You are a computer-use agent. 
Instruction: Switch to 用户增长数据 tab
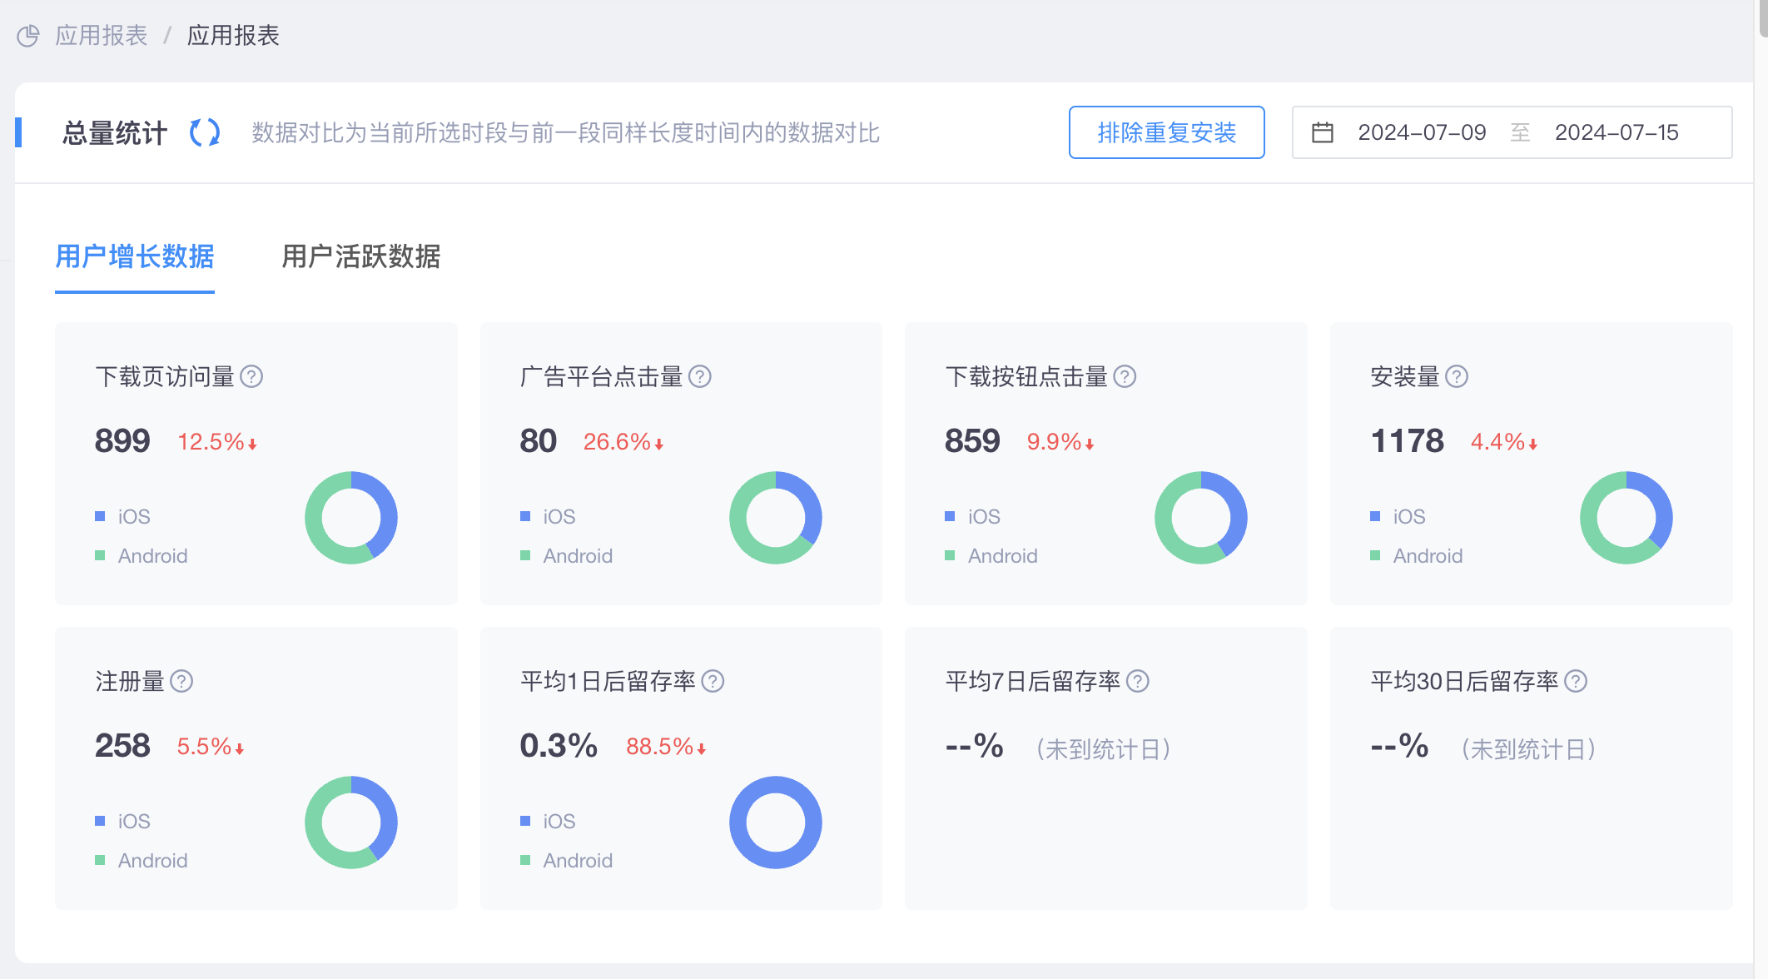135,256
